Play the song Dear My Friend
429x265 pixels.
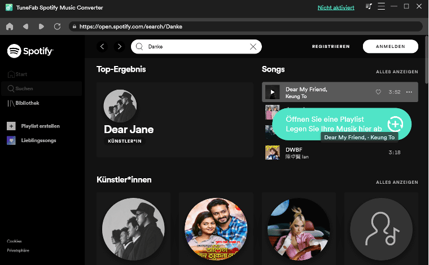[272, 92]
